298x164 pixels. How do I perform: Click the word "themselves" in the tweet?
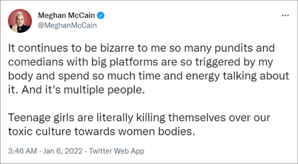pyautogui.click(x=197, y=118)
